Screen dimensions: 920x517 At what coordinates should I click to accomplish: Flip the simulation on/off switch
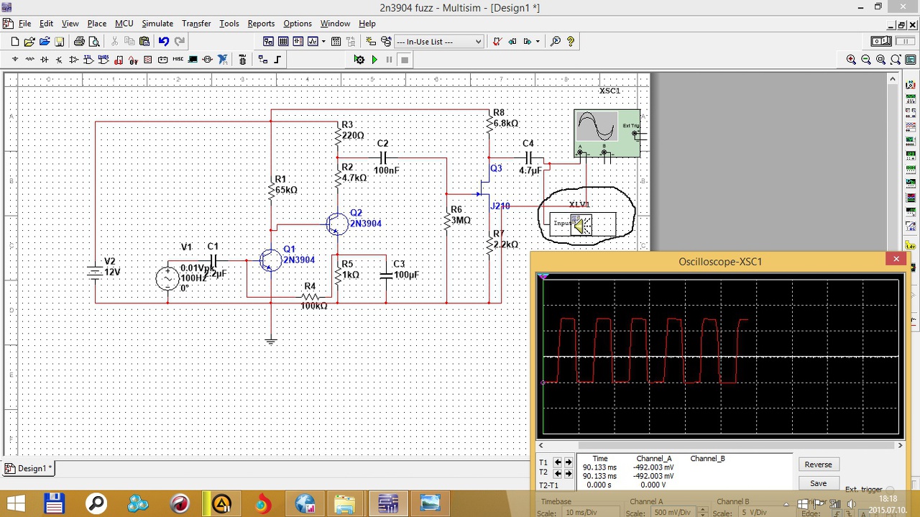(880, 42)
